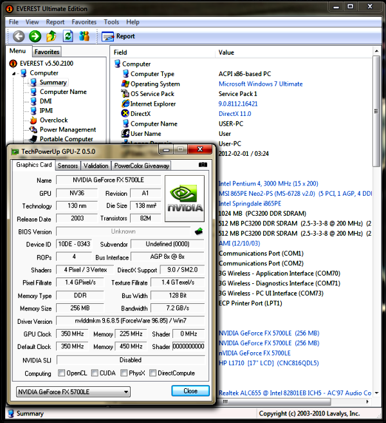The width and height of the screenshot is (386, 423).
Task: Click the DirectX row icon
Action: pos(125,113)
